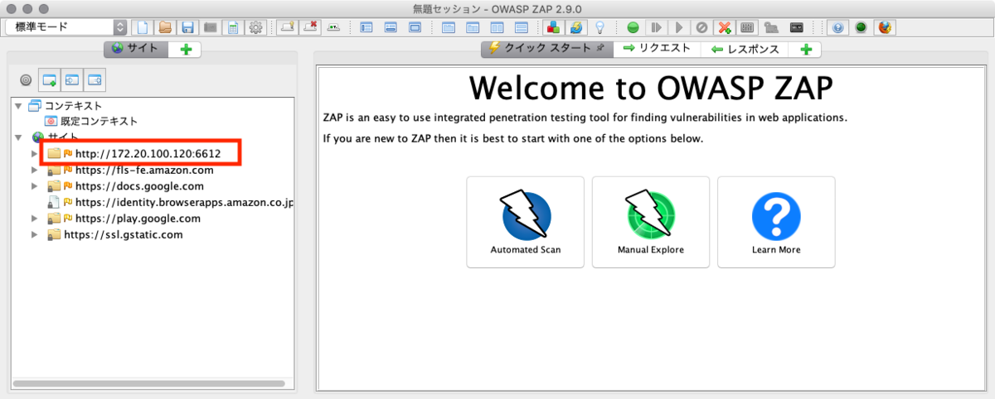995x399 pixels.
Task: Collapse the コンテキスト tree node
Action: [19, 106]
